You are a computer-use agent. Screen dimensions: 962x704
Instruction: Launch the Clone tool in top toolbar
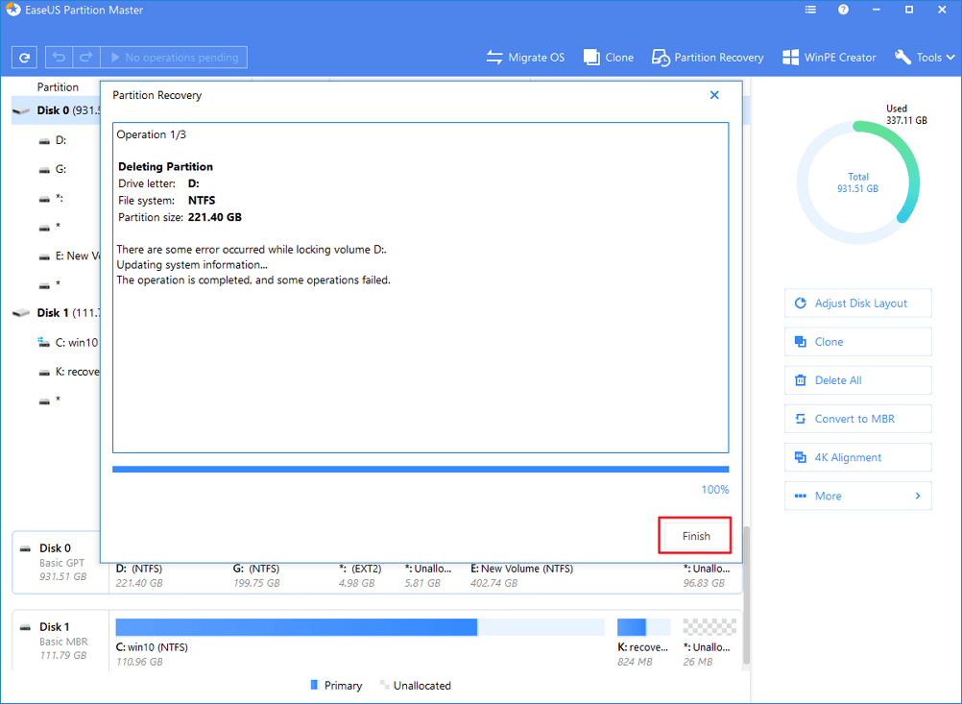[x=609, y=58]
